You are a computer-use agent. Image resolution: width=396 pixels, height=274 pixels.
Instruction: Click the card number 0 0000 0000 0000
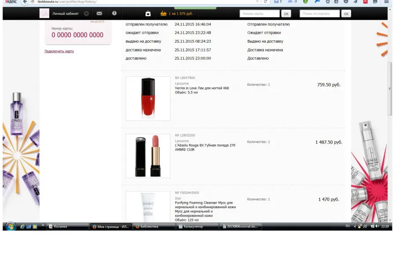click(x=77, y=35)
